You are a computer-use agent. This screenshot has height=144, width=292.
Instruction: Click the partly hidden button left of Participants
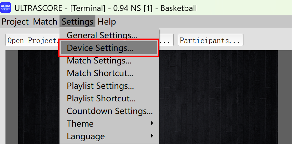[x=167, y=40]
